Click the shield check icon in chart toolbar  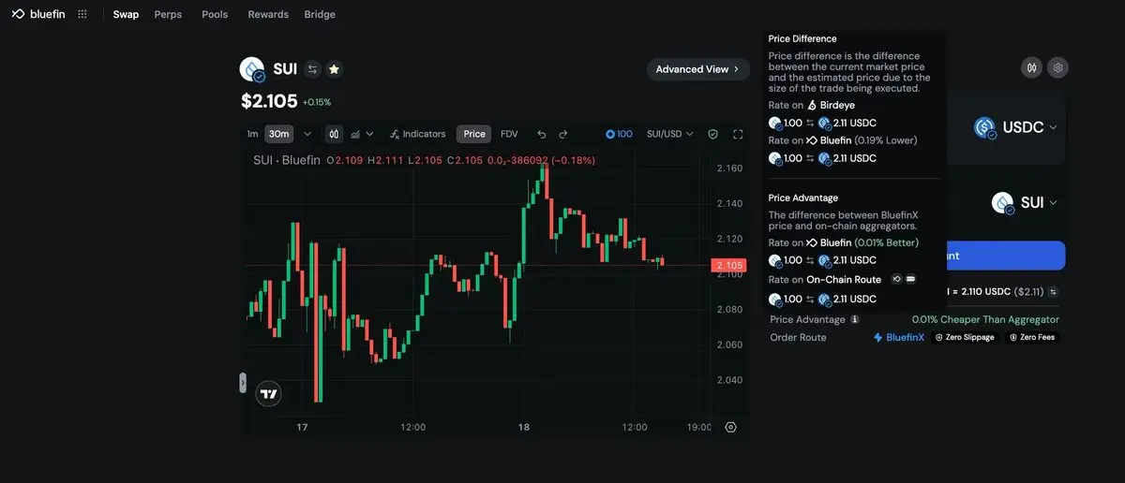pos(712,134)
